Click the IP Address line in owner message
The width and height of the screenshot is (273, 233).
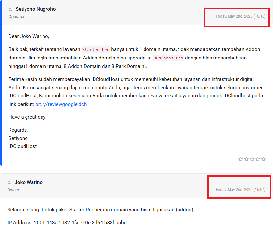coord(67,223)
